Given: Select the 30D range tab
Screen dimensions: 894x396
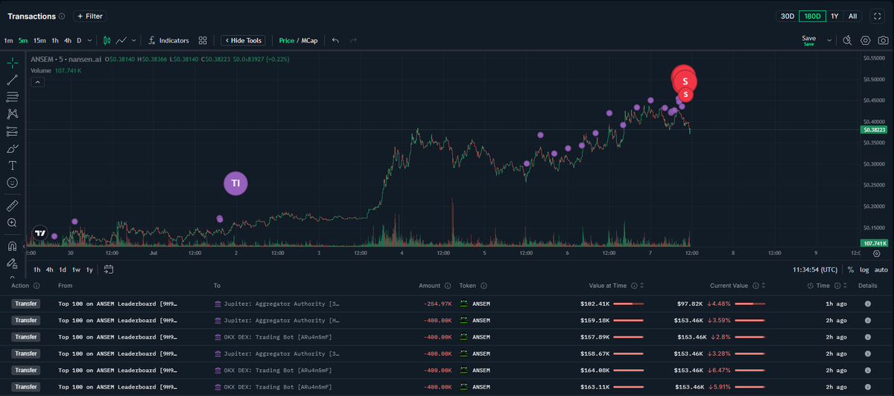Looking at the screenshot, I should (787, 16).
